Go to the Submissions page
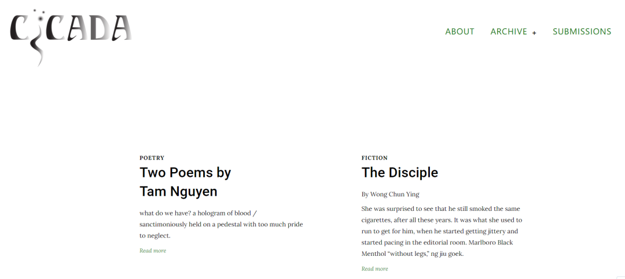 point(582,31)
